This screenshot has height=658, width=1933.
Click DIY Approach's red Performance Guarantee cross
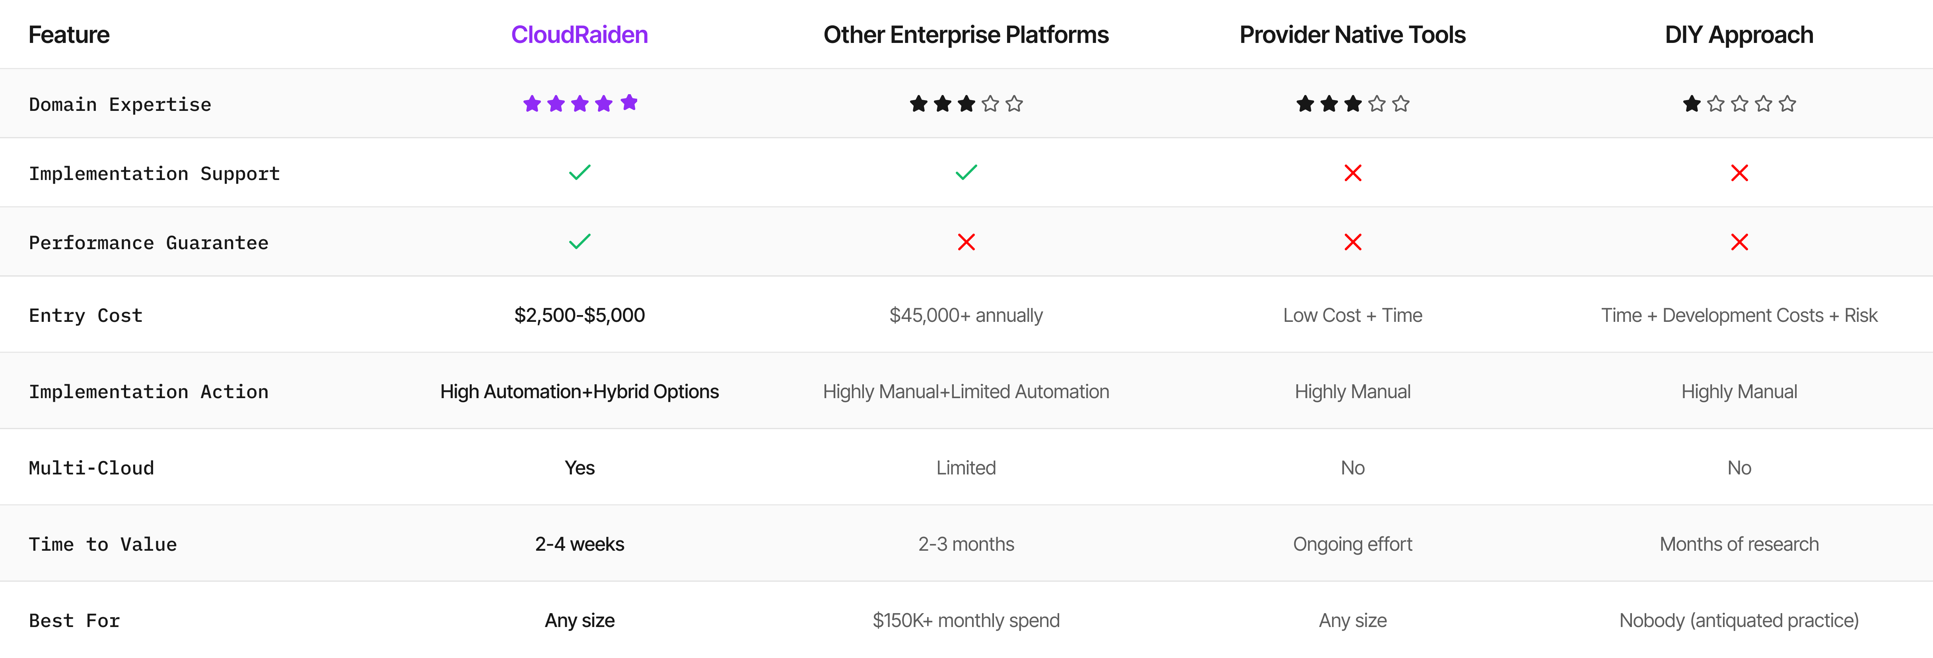click(x=1739, y=242)
